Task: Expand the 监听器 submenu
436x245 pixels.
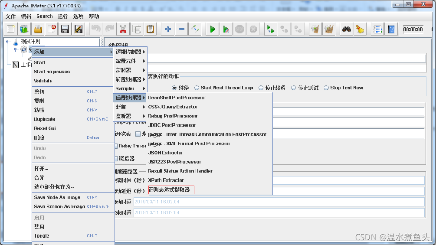Action: (x=130, y=116)
